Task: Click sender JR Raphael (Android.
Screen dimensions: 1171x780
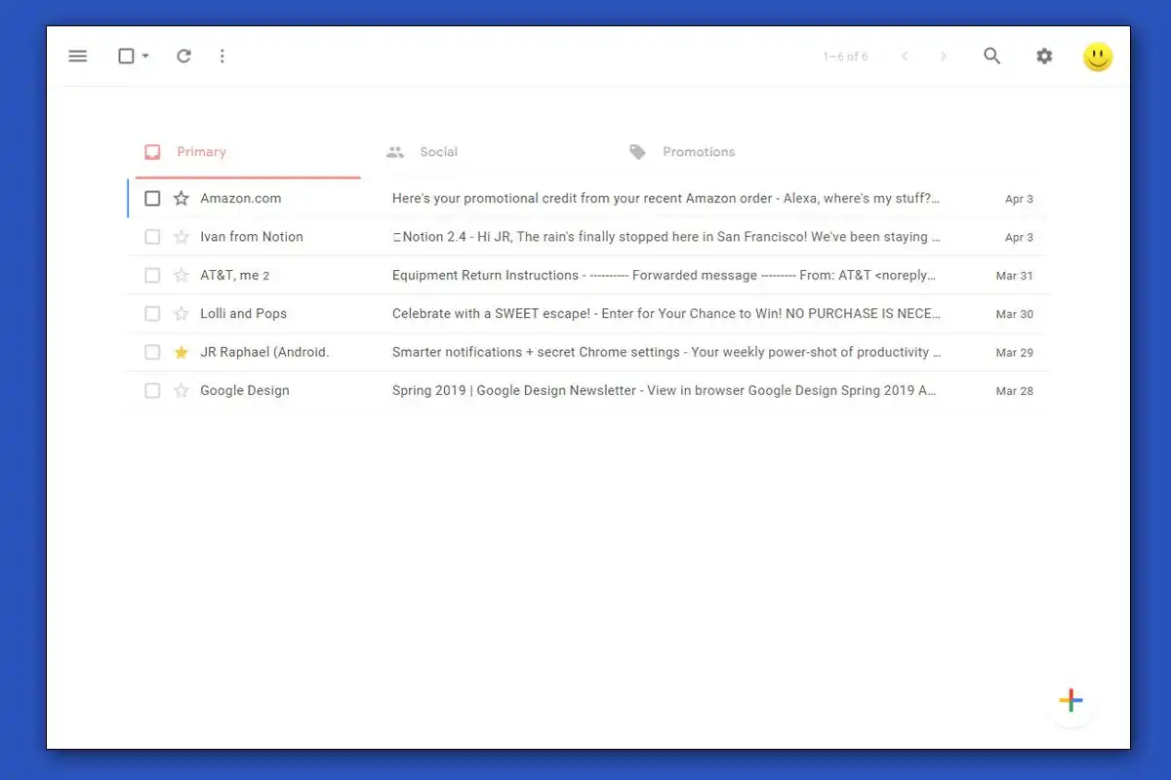Action: tap(264, 352)
